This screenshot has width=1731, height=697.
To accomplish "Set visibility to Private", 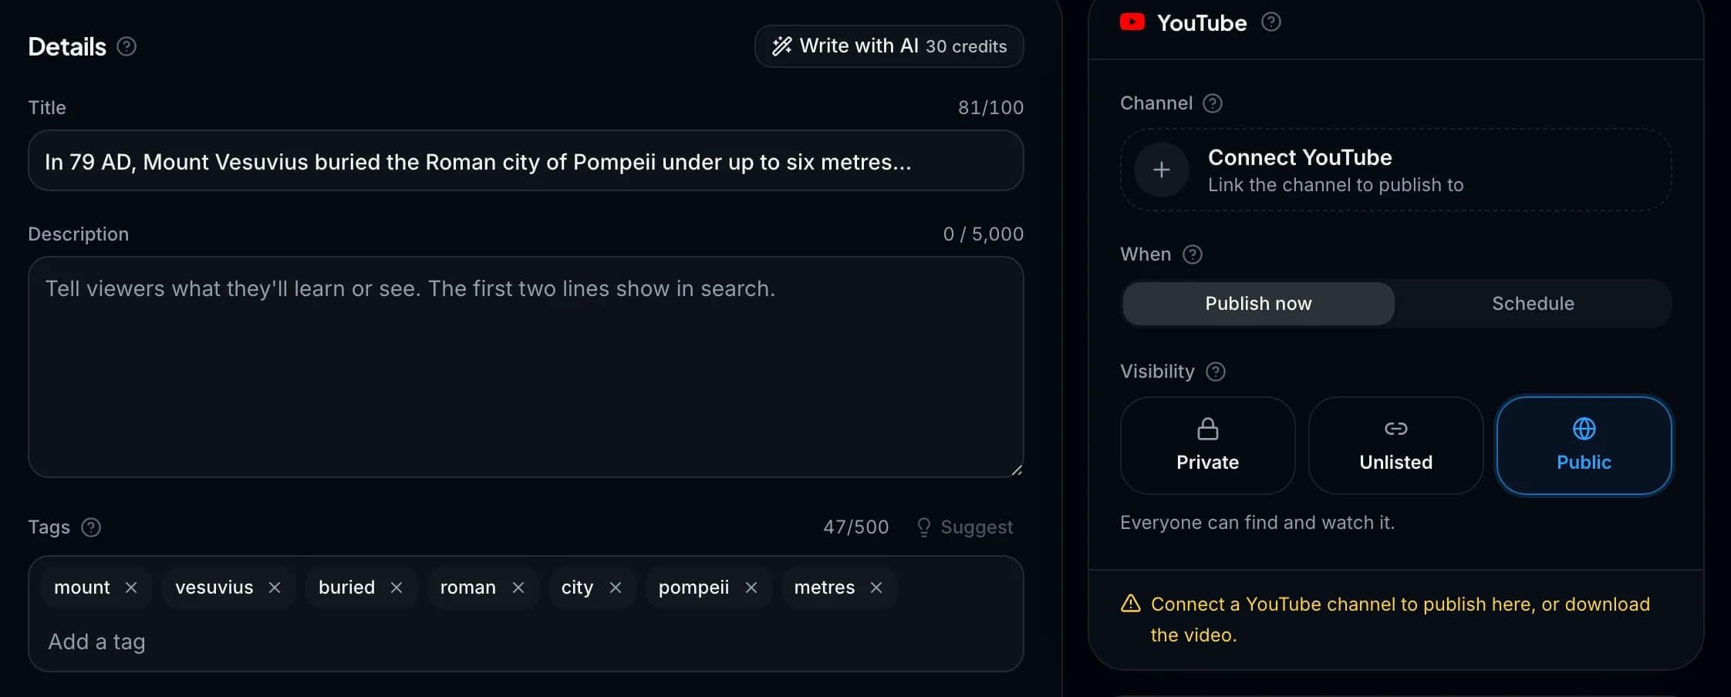I will [1207, 446].
